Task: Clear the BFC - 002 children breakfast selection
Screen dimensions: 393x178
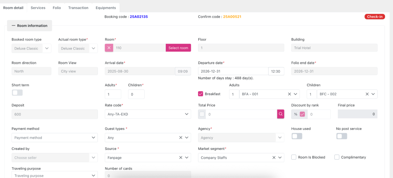Action: 367,94
